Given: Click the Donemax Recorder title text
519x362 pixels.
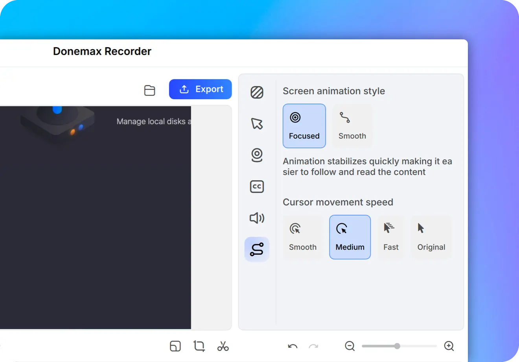Looking at the screenshot, I should coord(102,52).
